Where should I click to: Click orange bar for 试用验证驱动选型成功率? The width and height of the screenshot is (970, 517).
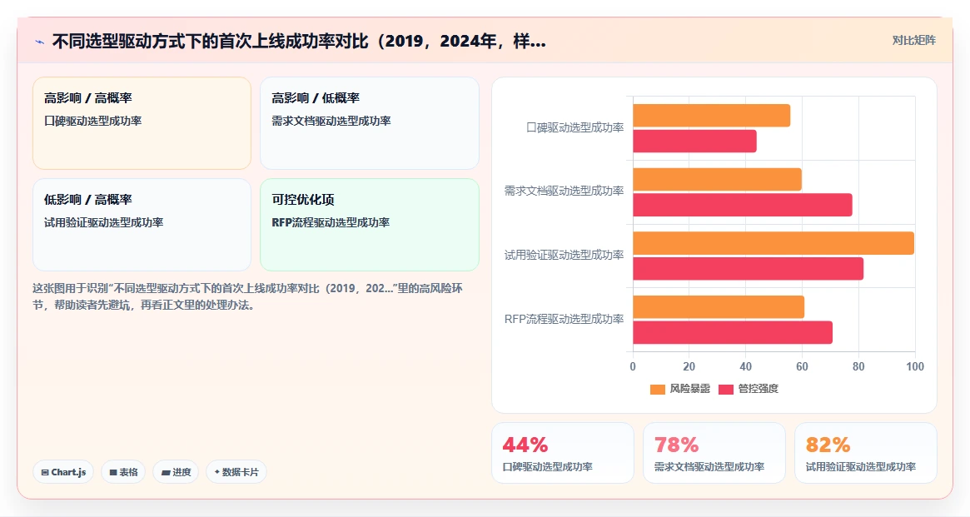click(x=774, y=243)
